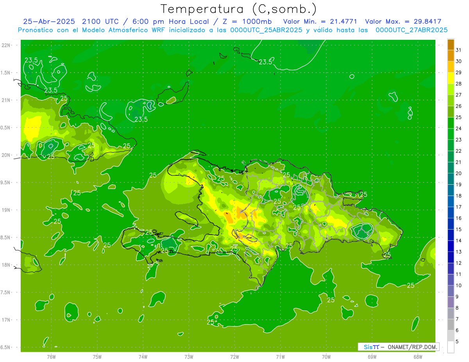Click the "75W" longitude axis label
The height and width of the screenshot is (362, 469).
click(x=97, y=357)
